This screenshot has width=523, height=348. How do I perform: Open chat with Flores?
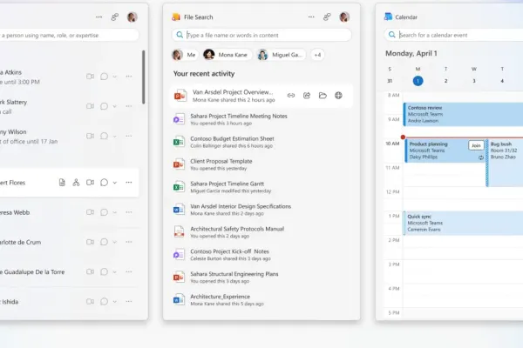click(x=104, y=183)
